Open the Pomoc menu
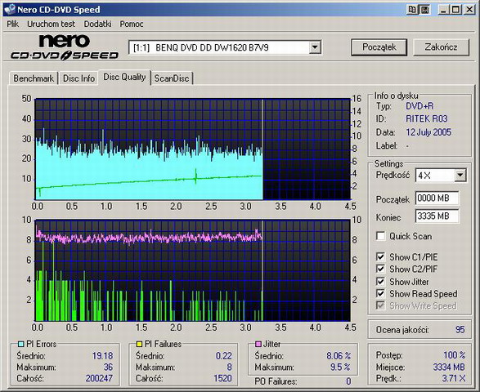Viewport: 480px width, 392px height. (132, 24)
